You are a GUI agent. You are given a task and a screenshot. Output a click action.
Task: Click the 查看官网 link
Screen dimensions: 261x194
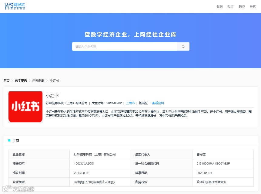158,103
